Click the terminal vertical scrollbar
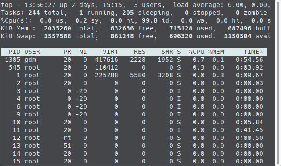The width and height of the screenshot is (281, 166). tap(278, 83)
